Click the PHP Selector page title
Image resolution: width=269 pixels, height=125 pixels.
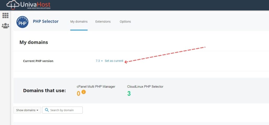[x=46, y=21]
